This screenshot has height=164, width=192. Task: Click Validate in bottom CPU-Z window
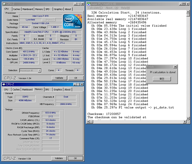59,158
